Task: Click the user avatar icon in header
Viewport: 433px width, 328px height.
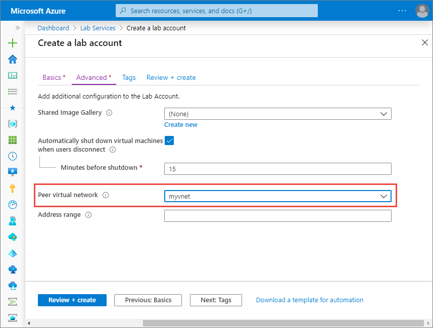Action: click(422, 11)
